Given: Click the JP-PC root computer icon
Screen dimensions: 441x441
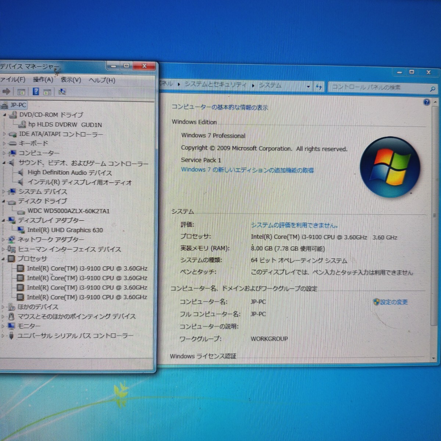Looking at the screenshot, I should 4,105.
